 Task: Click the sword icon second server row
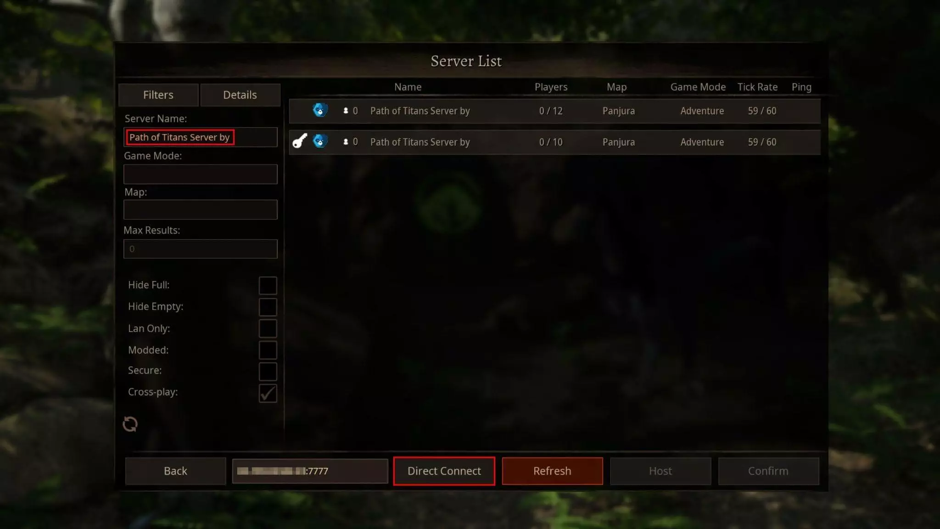(299, 141)
